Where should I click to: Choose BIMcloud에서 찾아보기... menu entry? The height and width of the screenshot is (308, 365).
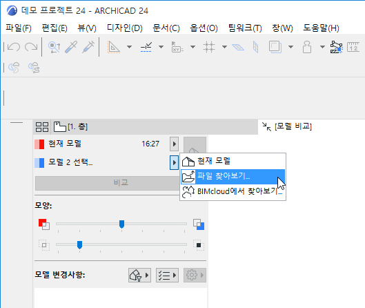click(x=233, y=192)
